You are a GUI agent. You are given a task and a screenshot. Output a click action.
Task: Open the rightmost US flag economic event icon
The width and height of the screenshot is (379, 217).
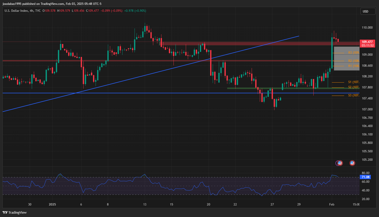[x=352, y=163]
